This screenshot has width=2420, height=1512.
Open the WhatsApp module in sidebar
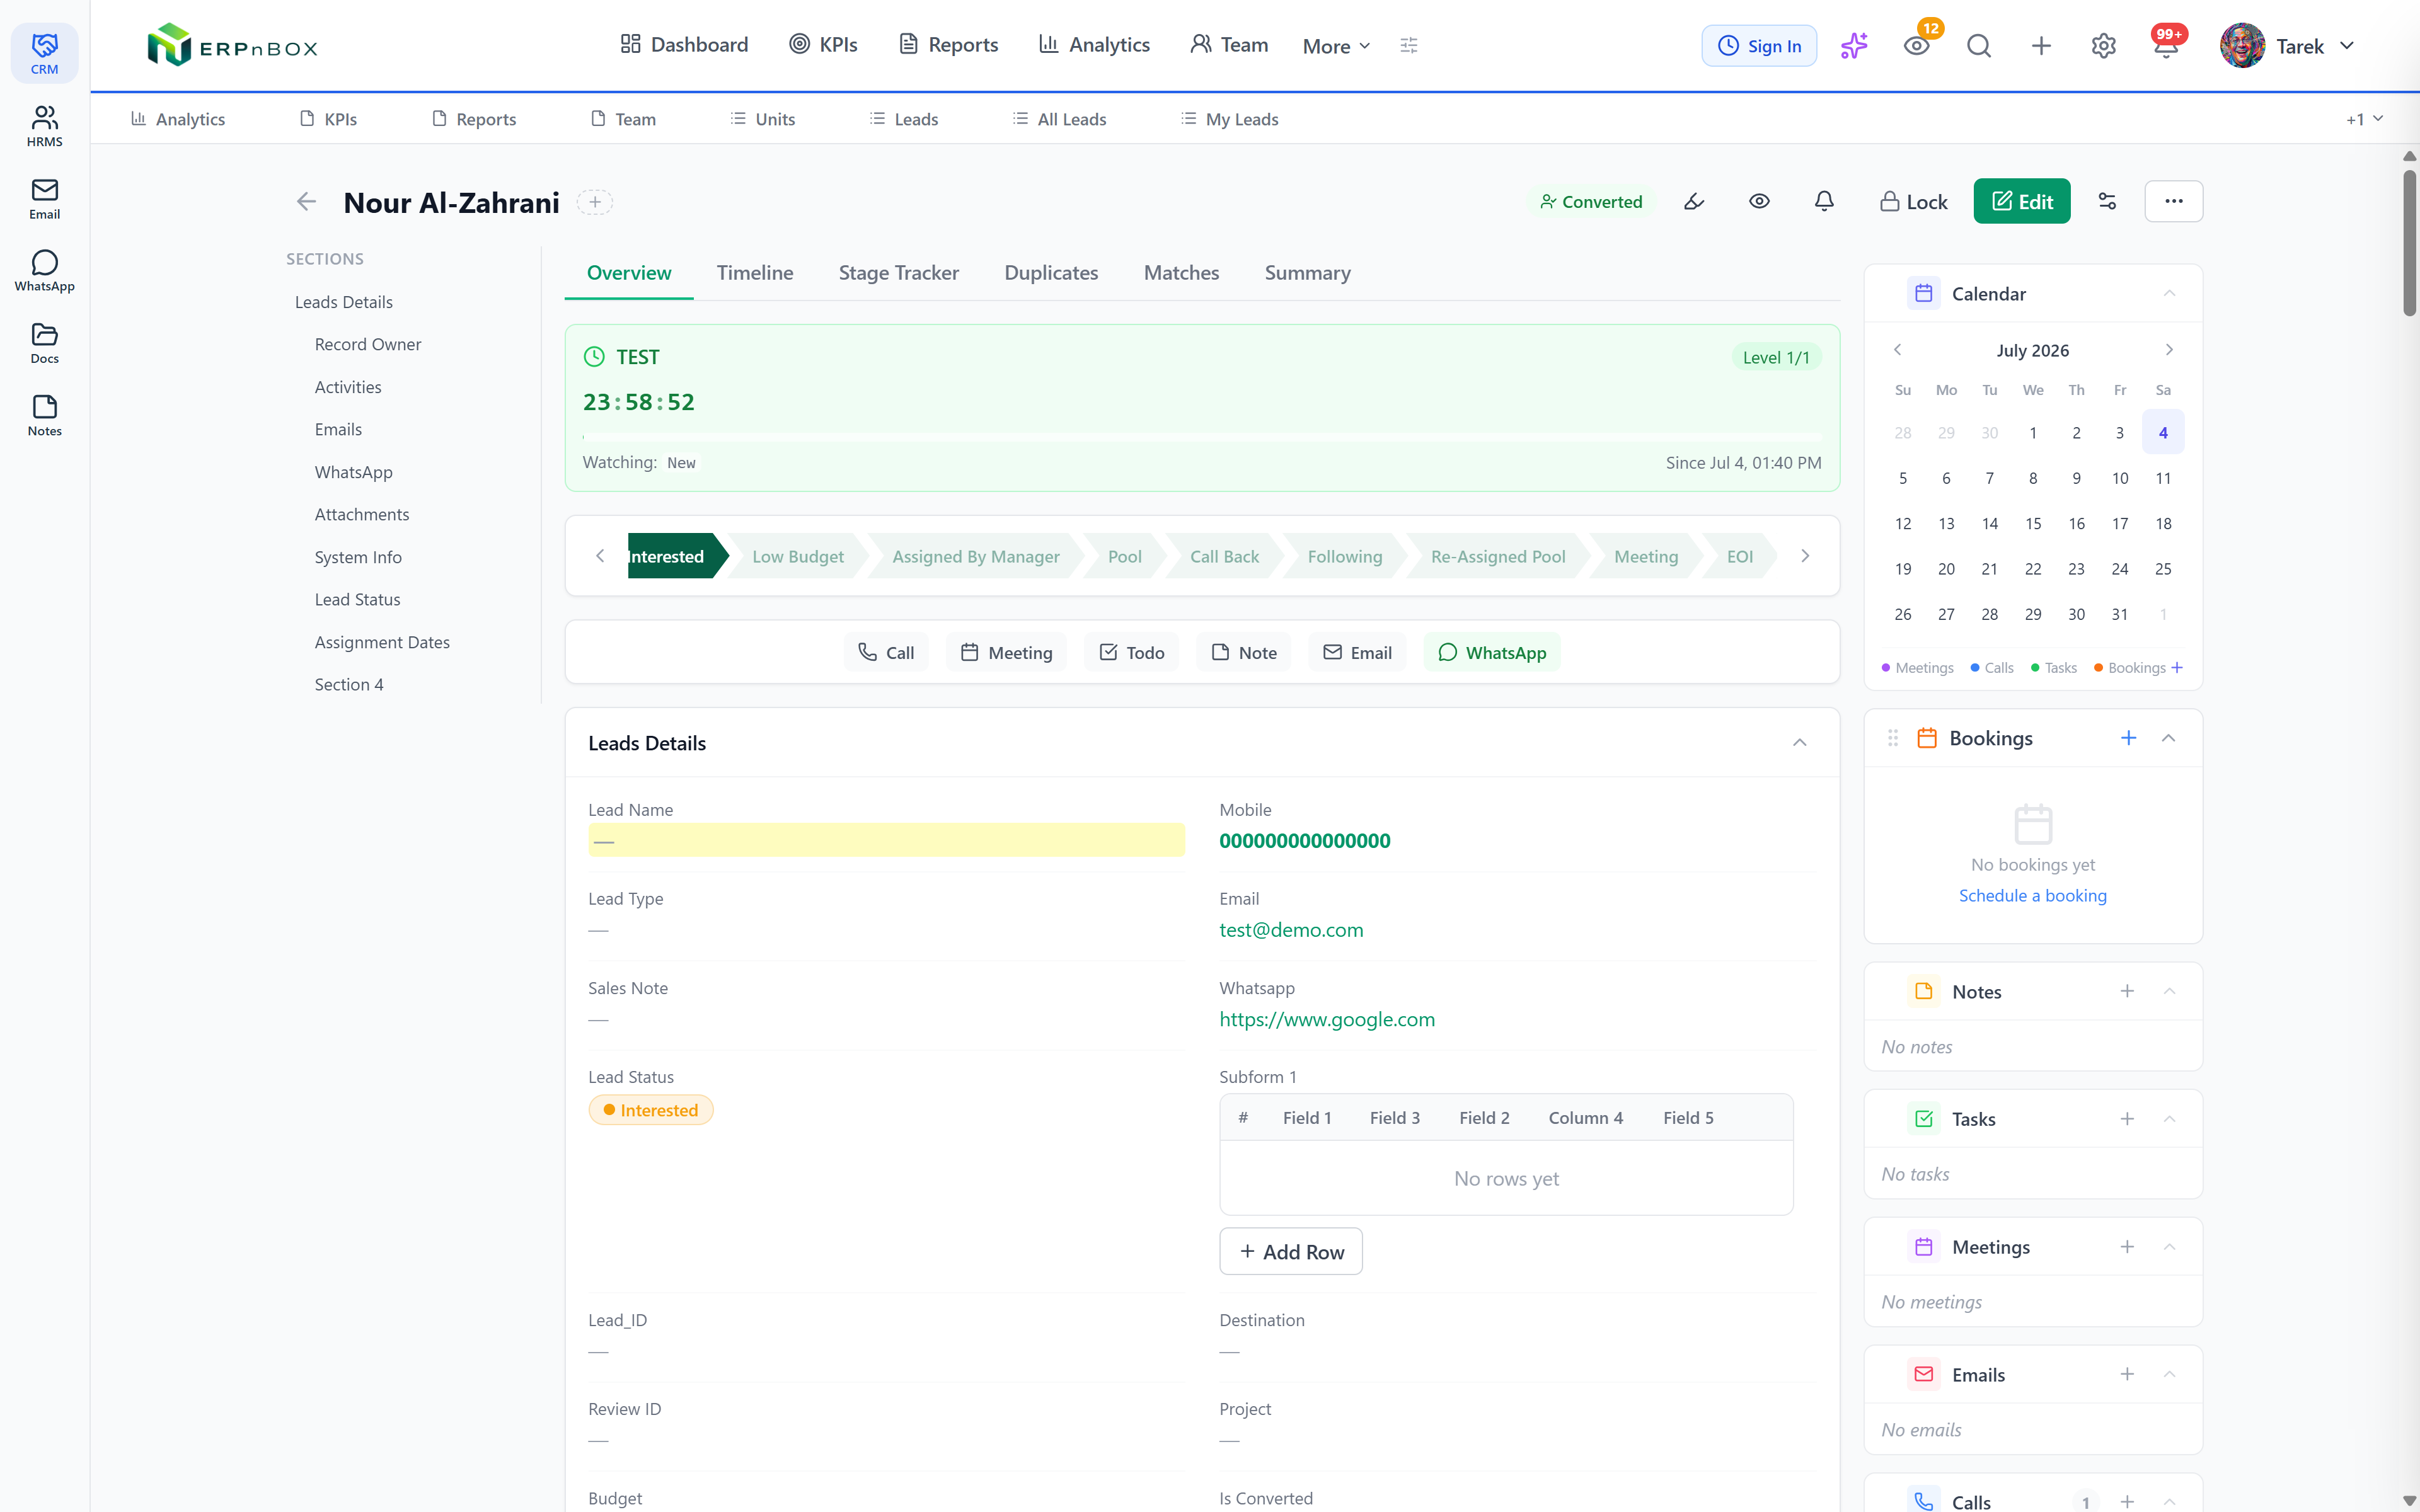click(x=44, y=271)
